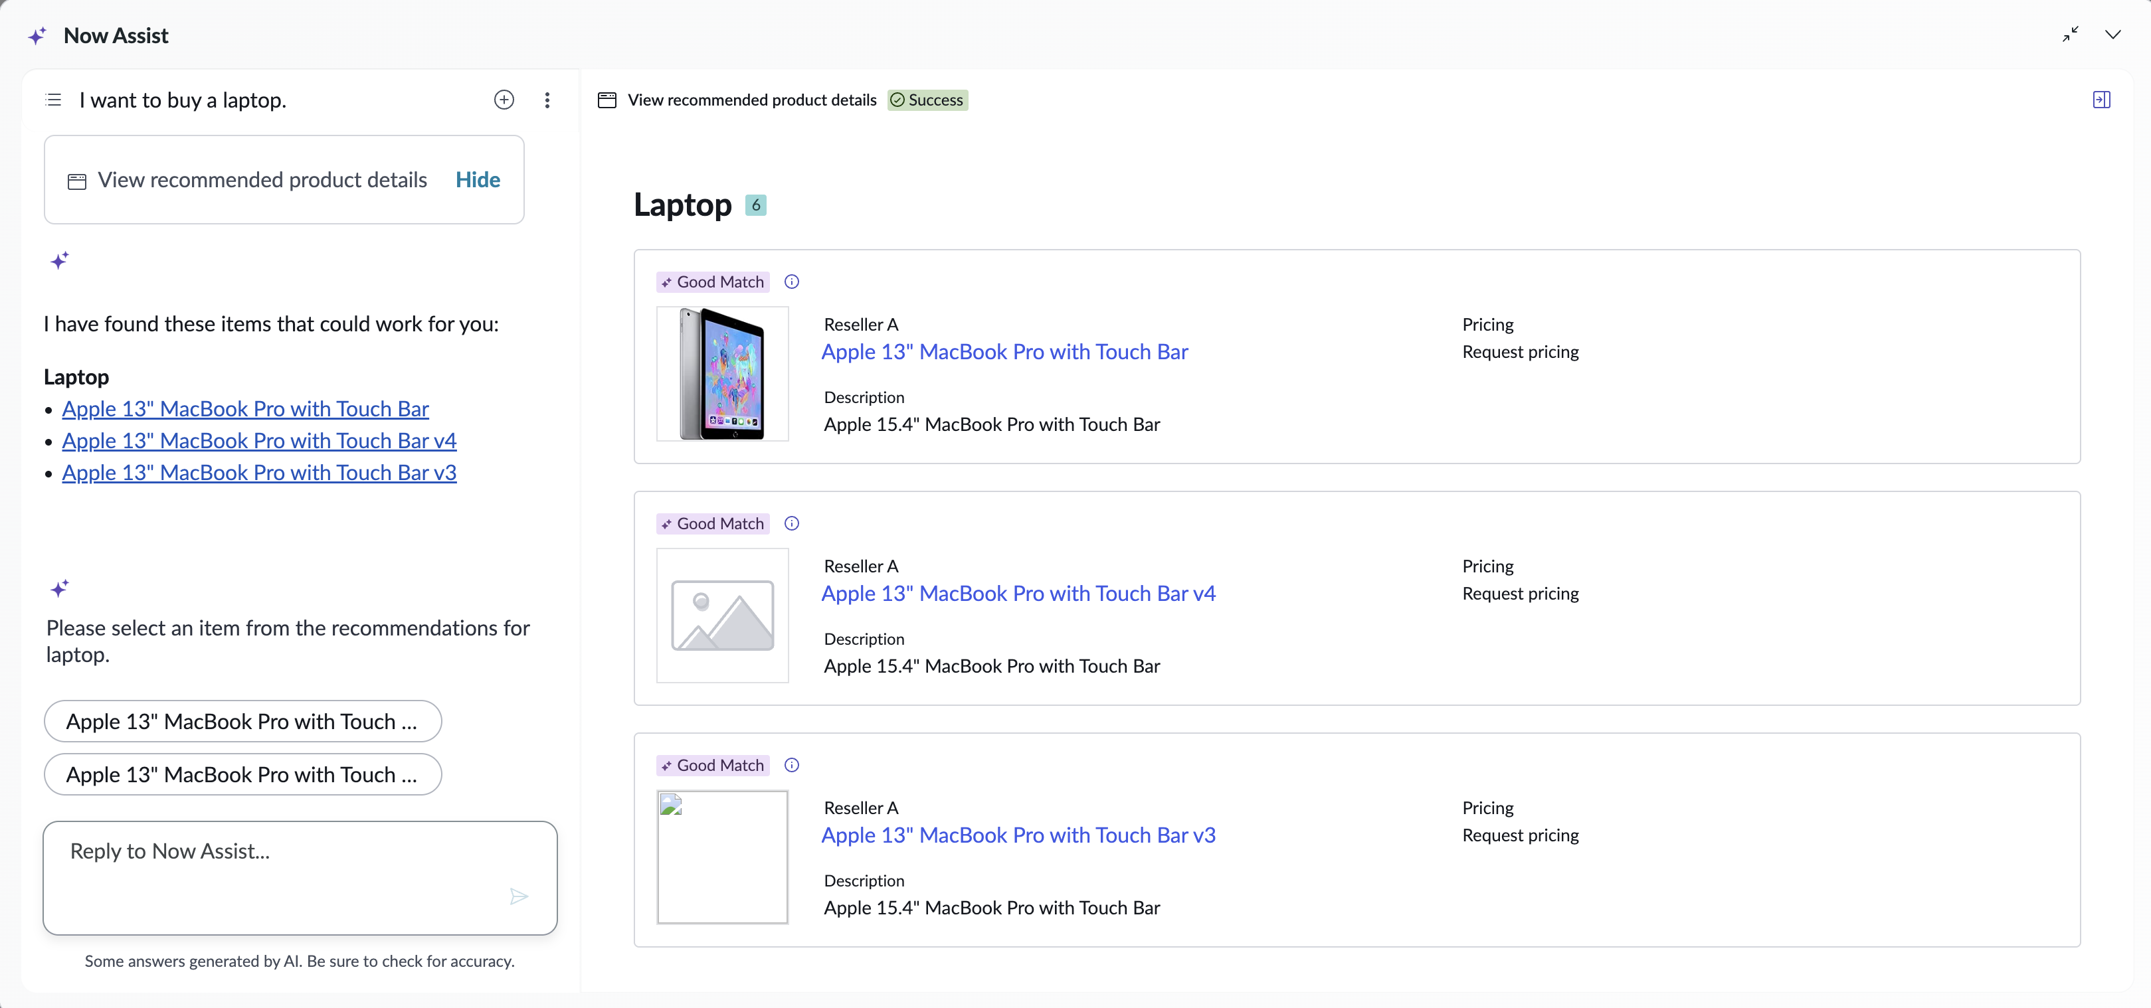Viewport: 2151px width, 1008px height.
Task: Open the placeholder image of Touch Bar v4
Action: click(x=722, y=615)
